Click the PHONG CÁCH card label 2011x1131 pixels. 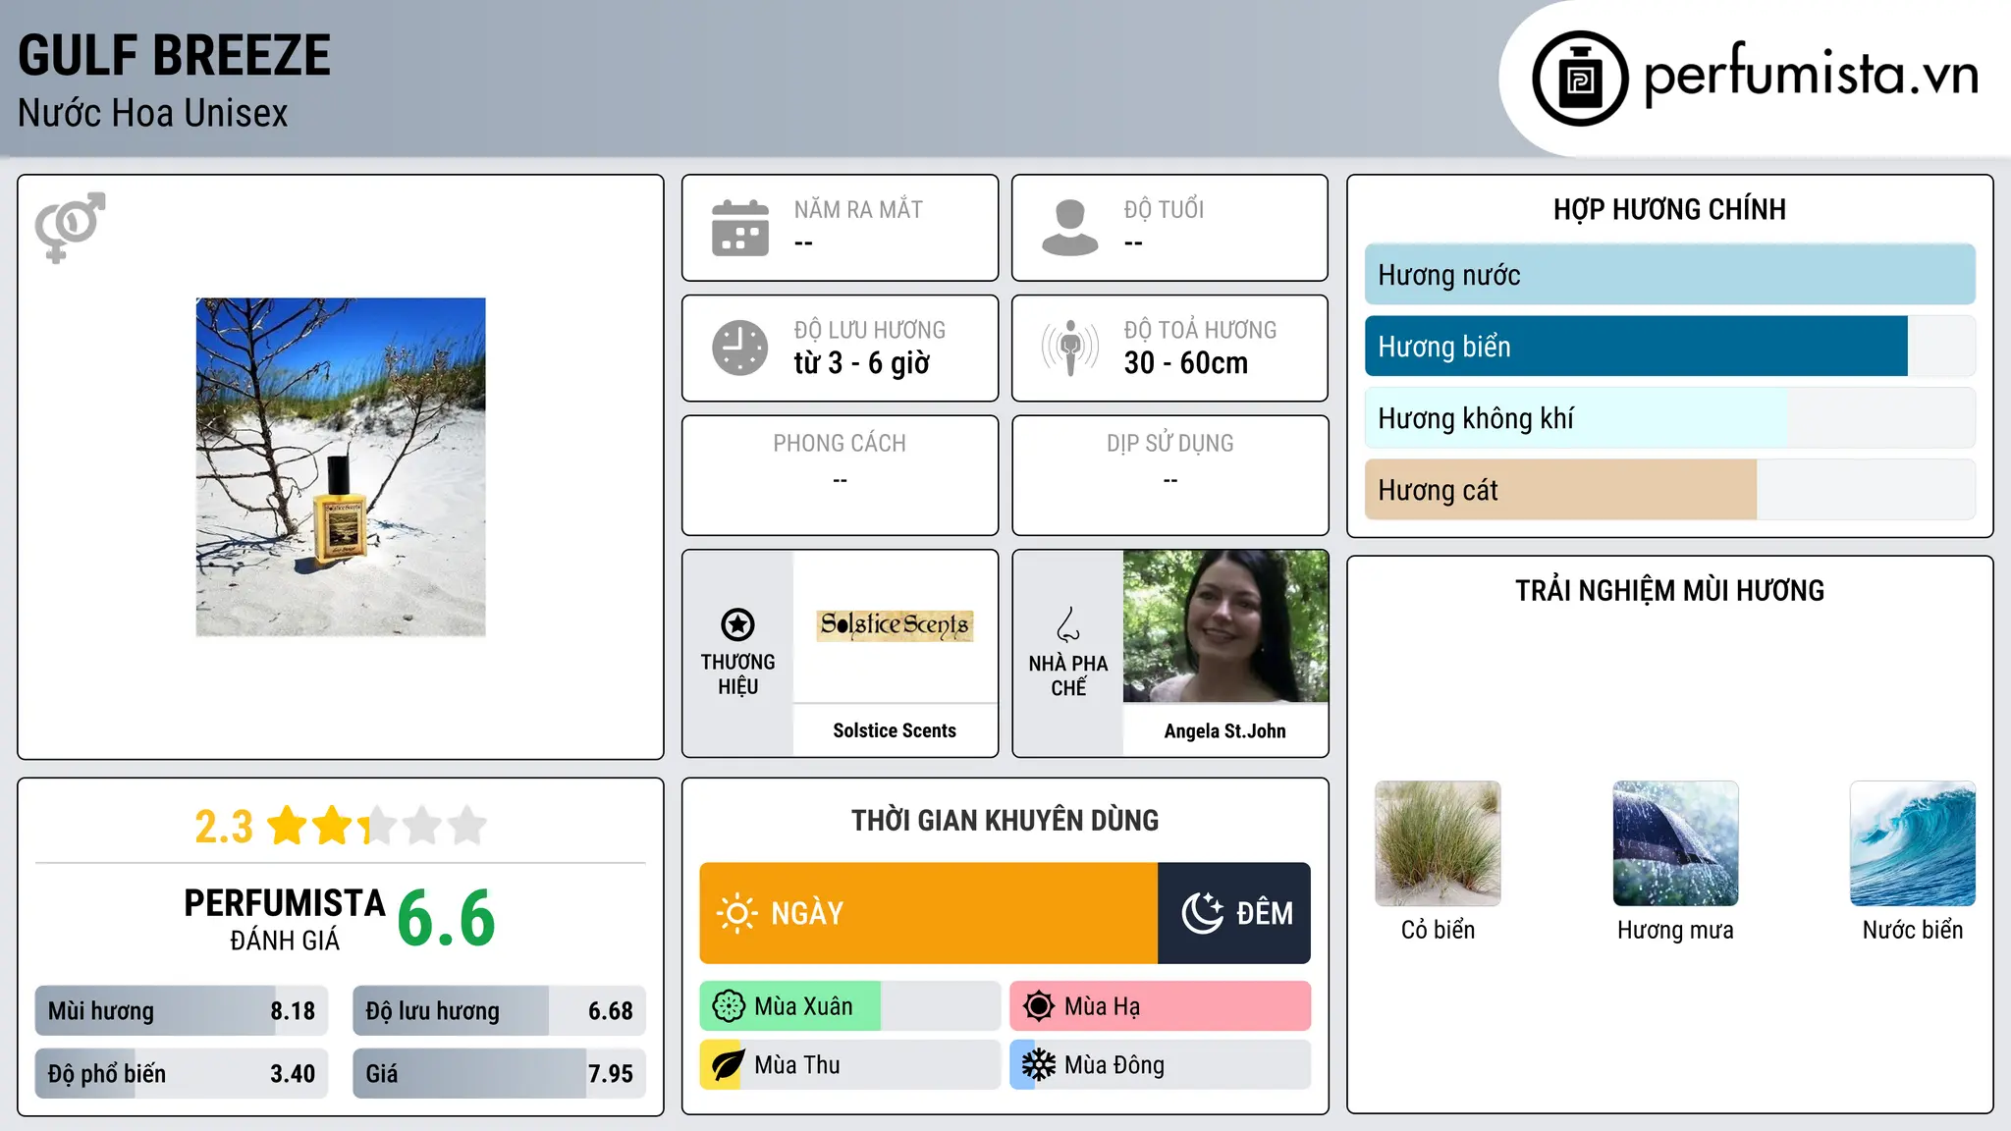pos(840,444)
